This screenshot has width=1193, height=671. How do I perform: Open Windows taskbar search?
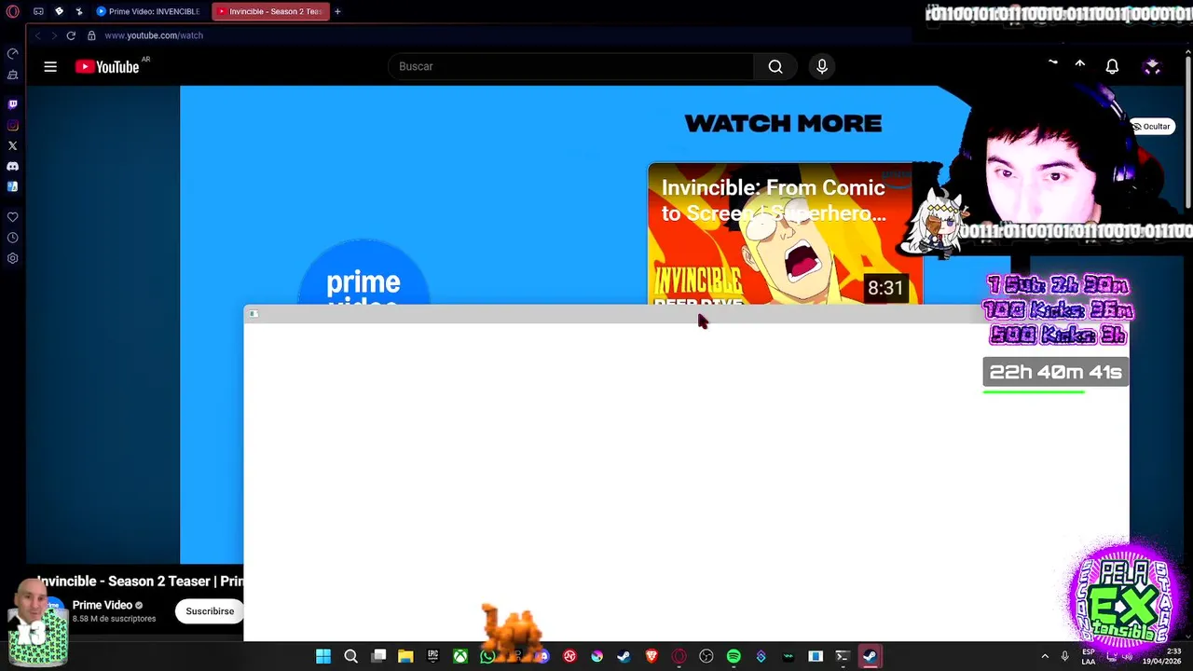click(350, 656)
